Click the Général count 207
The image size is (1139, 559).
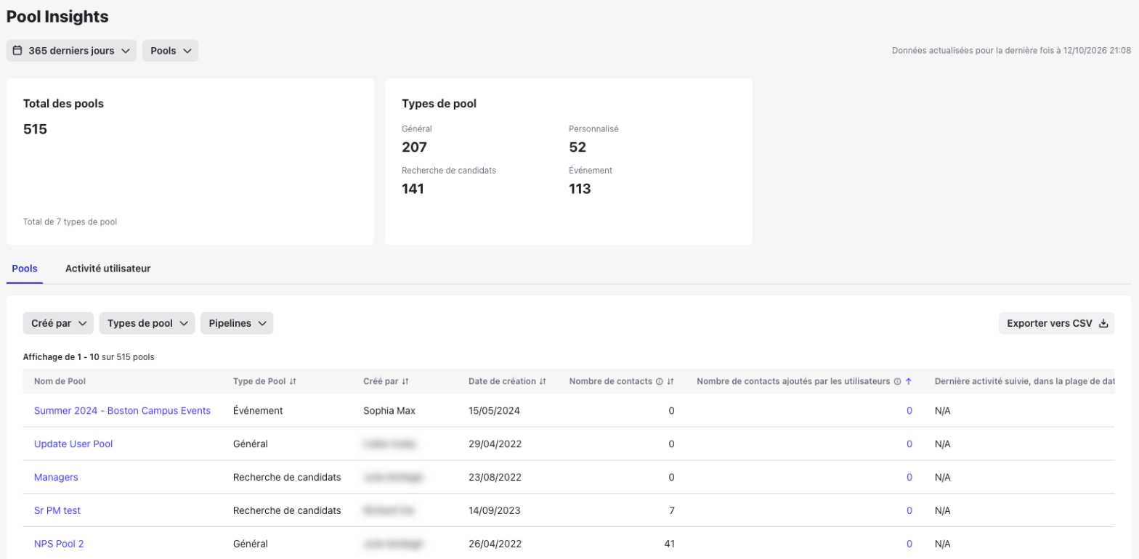click(414, 147)
